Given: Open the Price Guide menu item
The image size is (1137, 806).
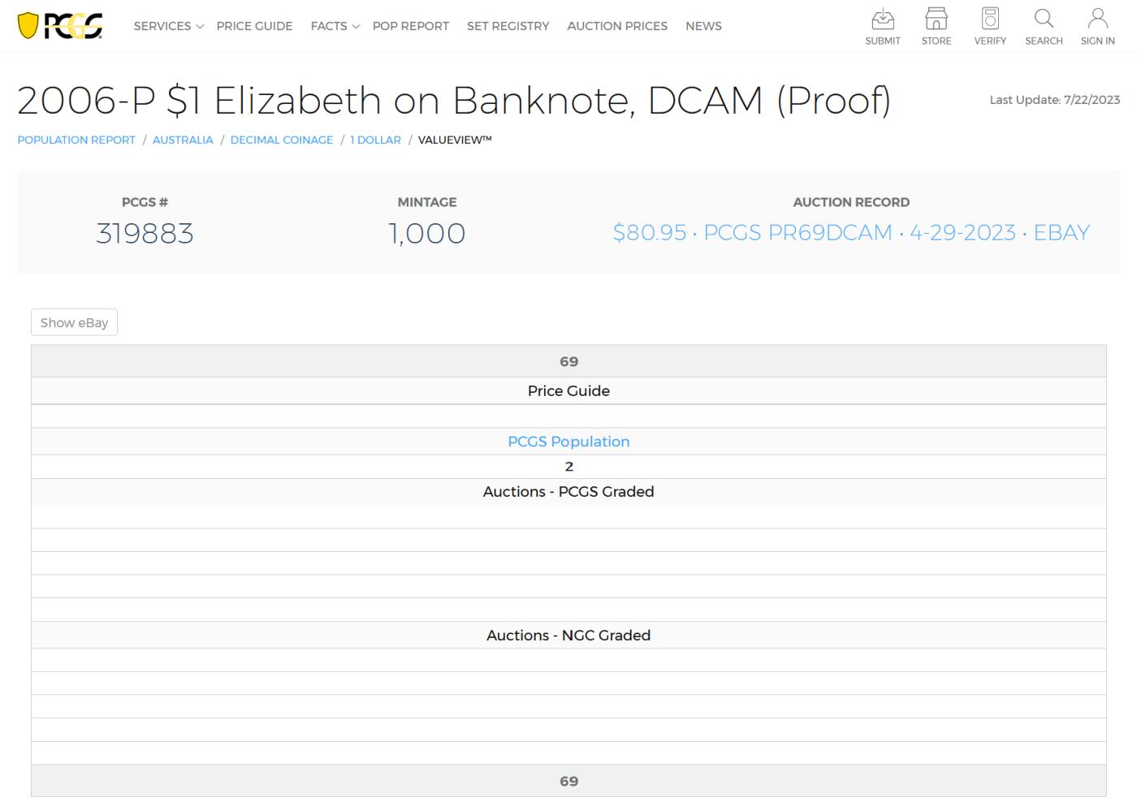Looking at the screenshot, I should [254, 26].
